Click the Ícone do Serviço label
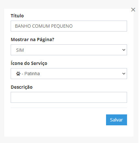 tap(29, 63)
